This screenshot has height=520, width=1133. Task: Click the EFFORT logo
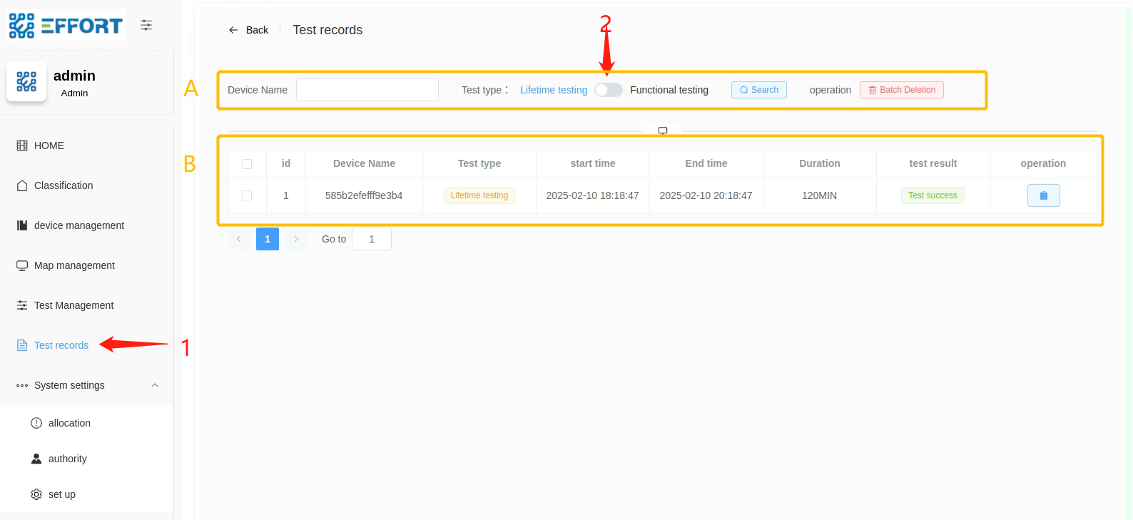[x=66, y=26]
